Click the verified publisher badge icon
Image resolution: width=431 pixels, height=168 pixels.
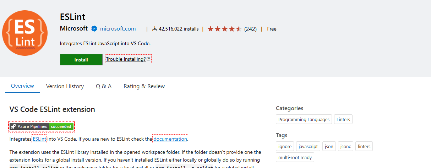click(94, 28)
